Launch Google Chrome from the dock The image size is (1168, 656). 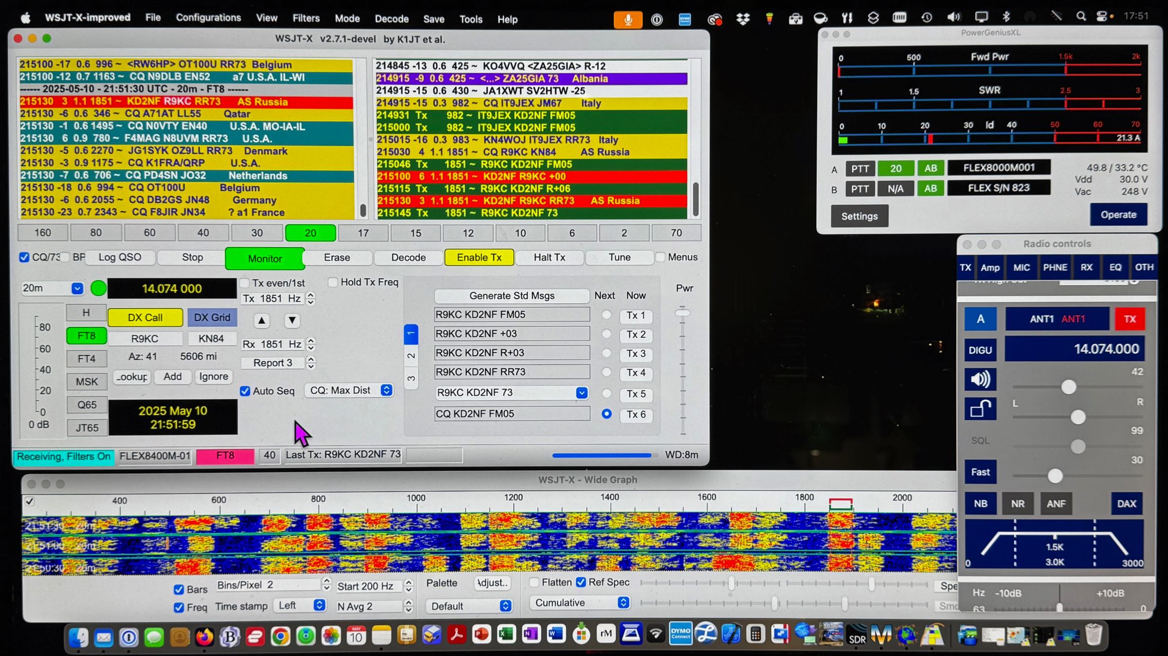click(x=280, y=636)
